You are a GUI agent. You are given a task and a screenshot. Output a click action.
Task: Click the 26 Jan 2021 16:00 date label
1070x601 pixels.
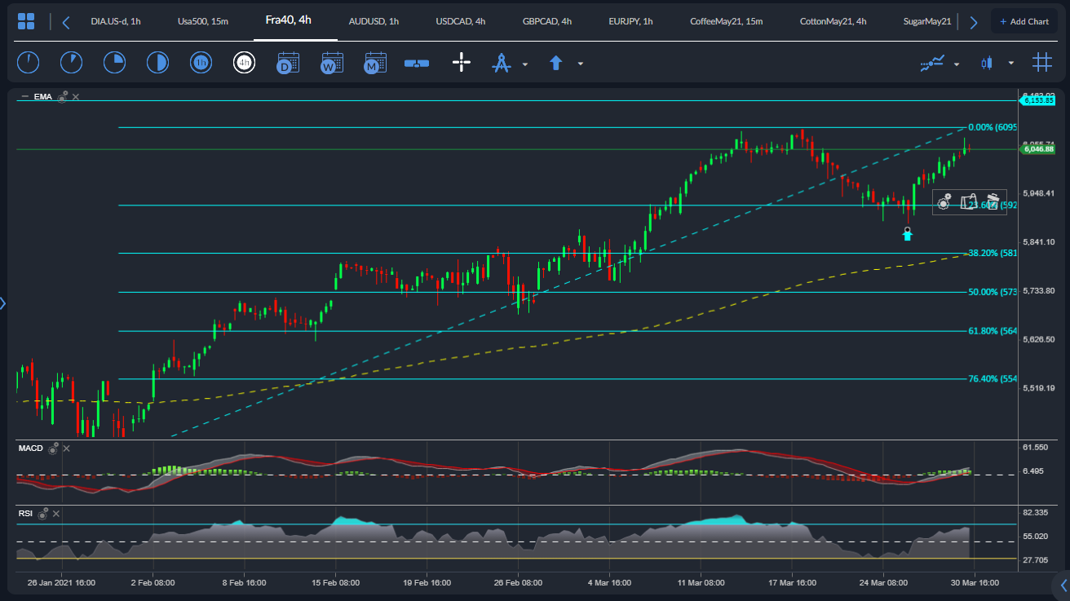[61, 583]
